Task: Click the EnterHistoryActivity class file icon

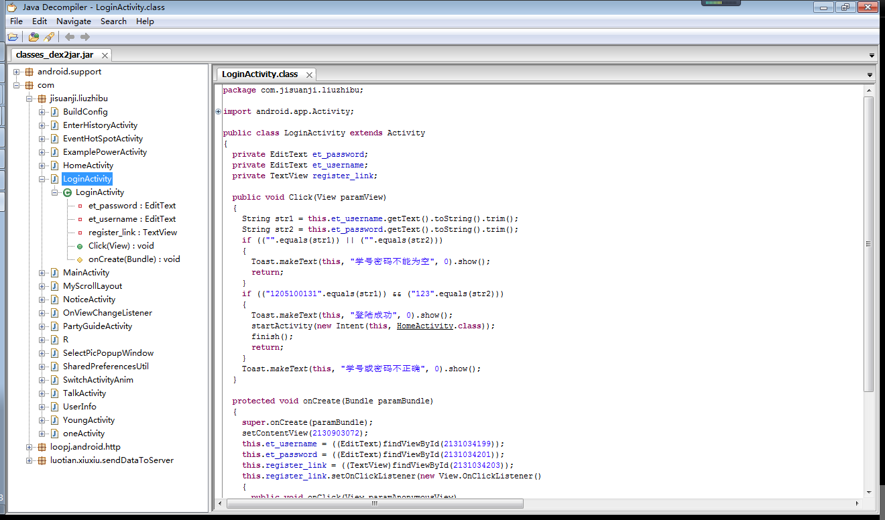Action: tap(55, 125)
